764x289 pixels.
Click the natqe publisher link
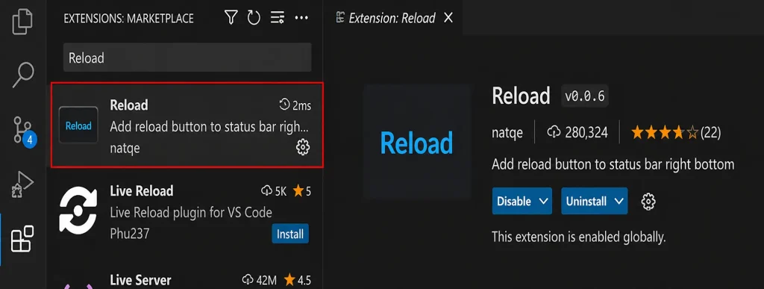click(507, 133)
